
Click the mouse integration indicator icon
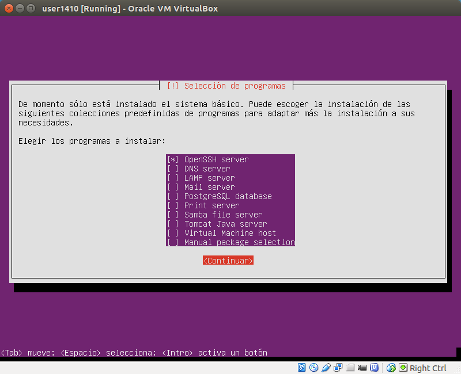coord(390,368)
